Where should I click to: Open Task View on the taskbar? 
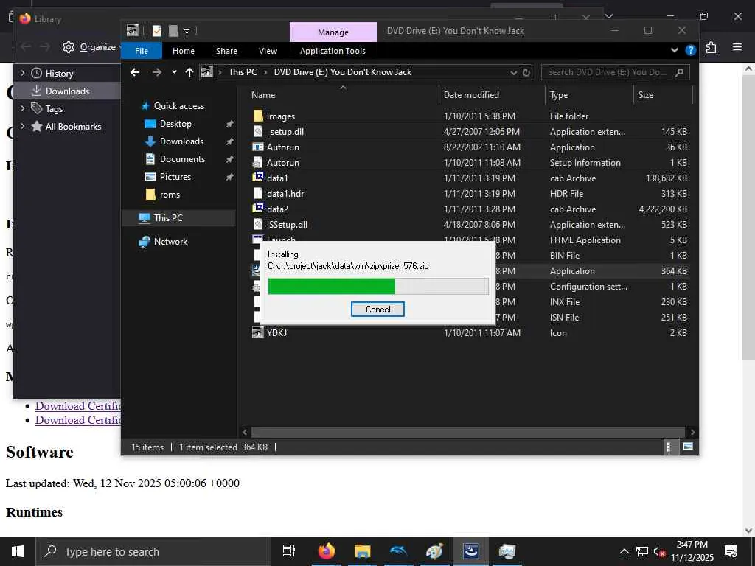(289, 551)
